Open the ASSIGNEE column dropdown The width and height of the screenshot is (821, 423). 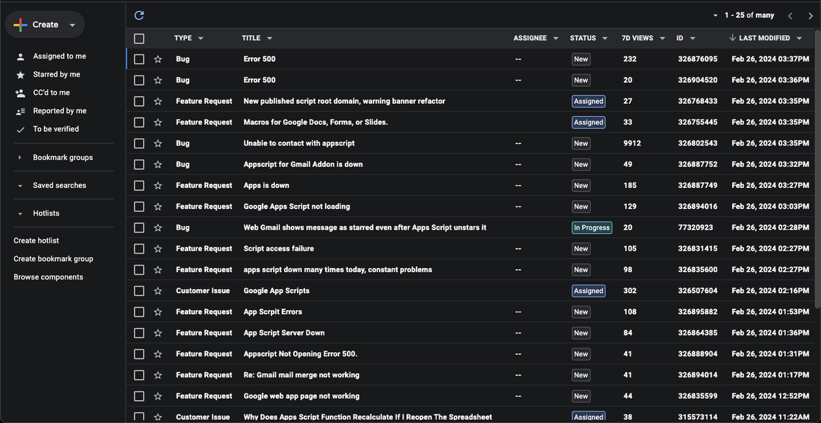pyautogui.click(x=556, y=38)
